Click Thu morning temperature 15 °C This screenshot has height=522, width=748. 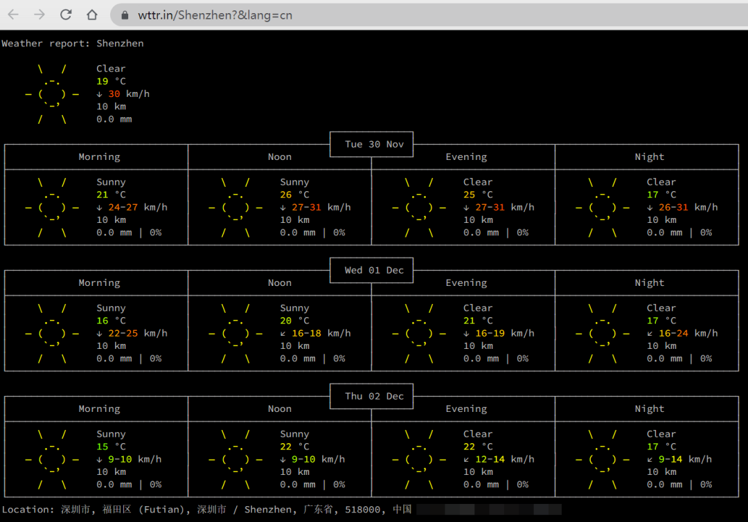pyautogui.click(x=111, y=447)
